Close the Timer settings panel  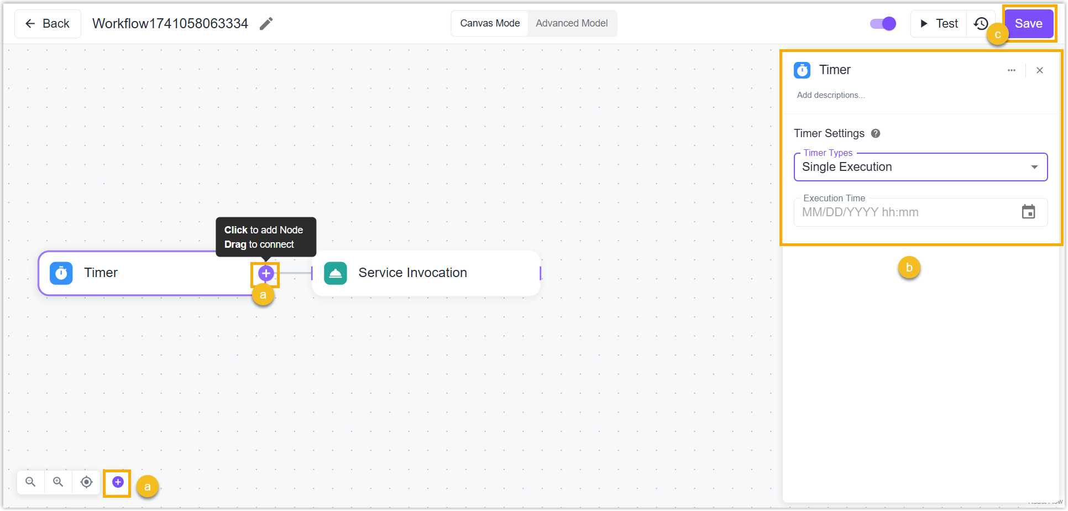pos(1040,70)
